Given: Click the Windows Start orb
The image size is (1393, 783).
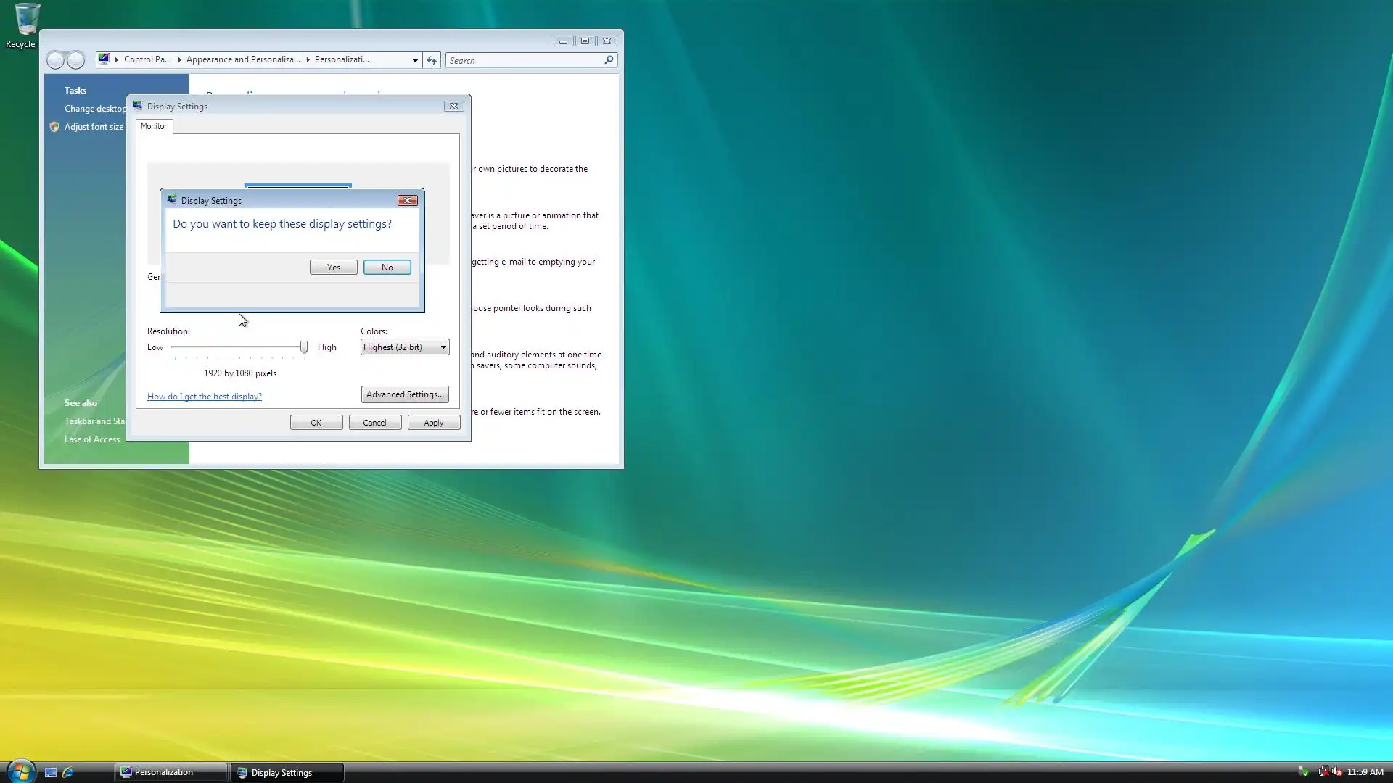Looking at the screenshot, I should tap(20, 771).
